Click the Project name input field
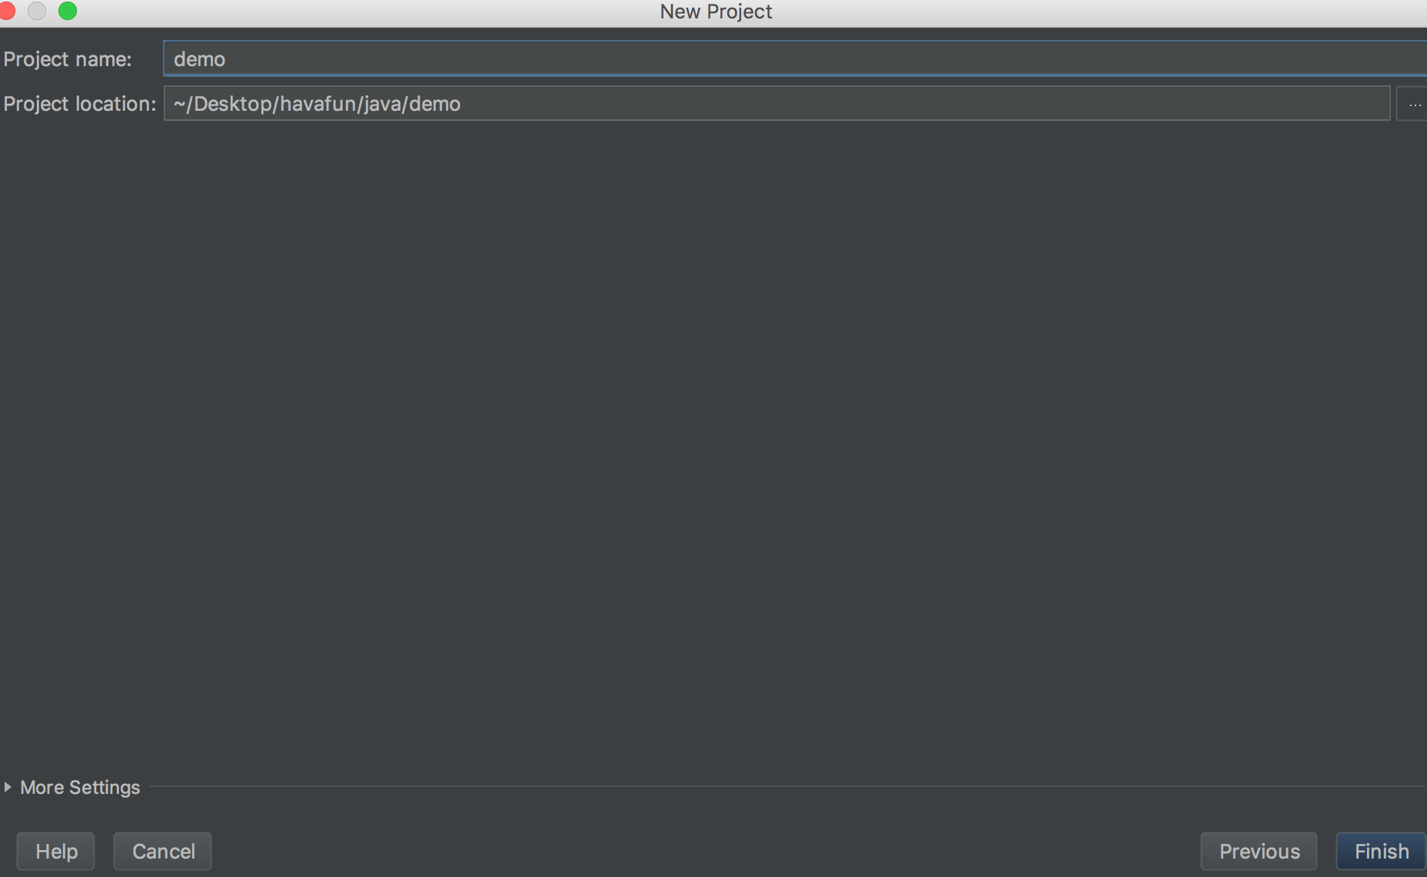Viewport: 1427px width, 877px height. (x=795, y=58)
